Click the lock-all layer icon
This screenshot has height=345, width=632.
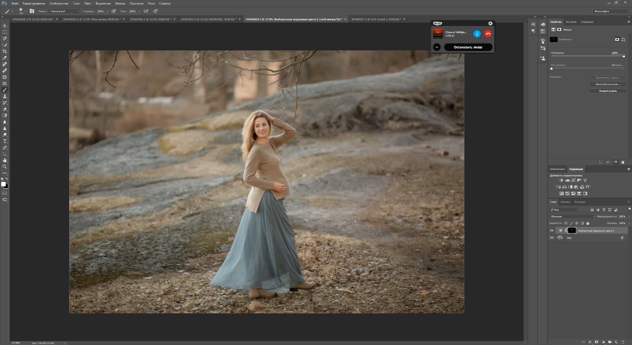588,223
